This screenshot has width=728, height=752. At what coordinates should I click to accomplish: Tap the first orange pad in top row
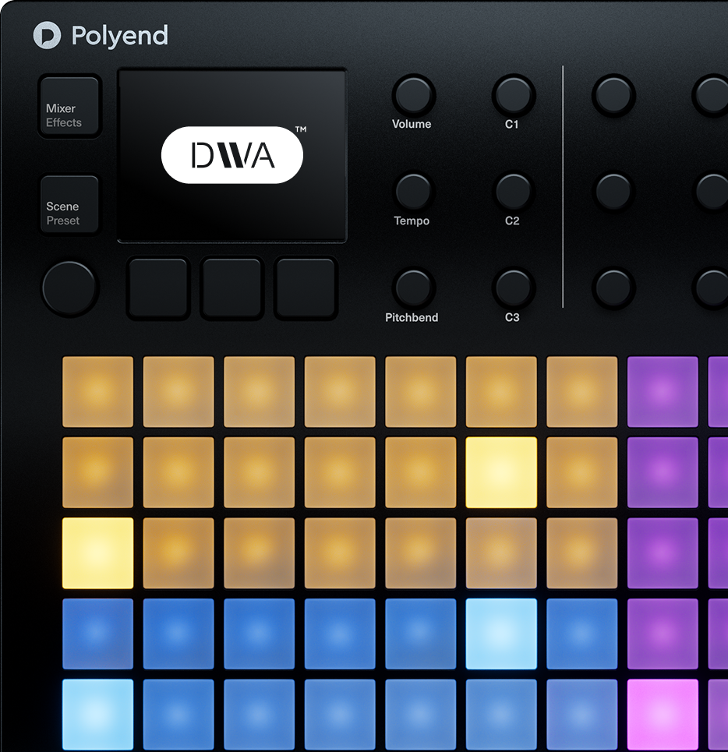click(97, 392)
